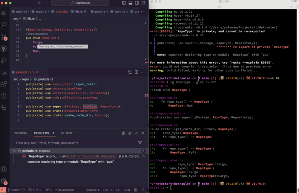Toggle primary sidebar layout icon
The width and height of the screenshot is (299, 193).
point(124,3)
